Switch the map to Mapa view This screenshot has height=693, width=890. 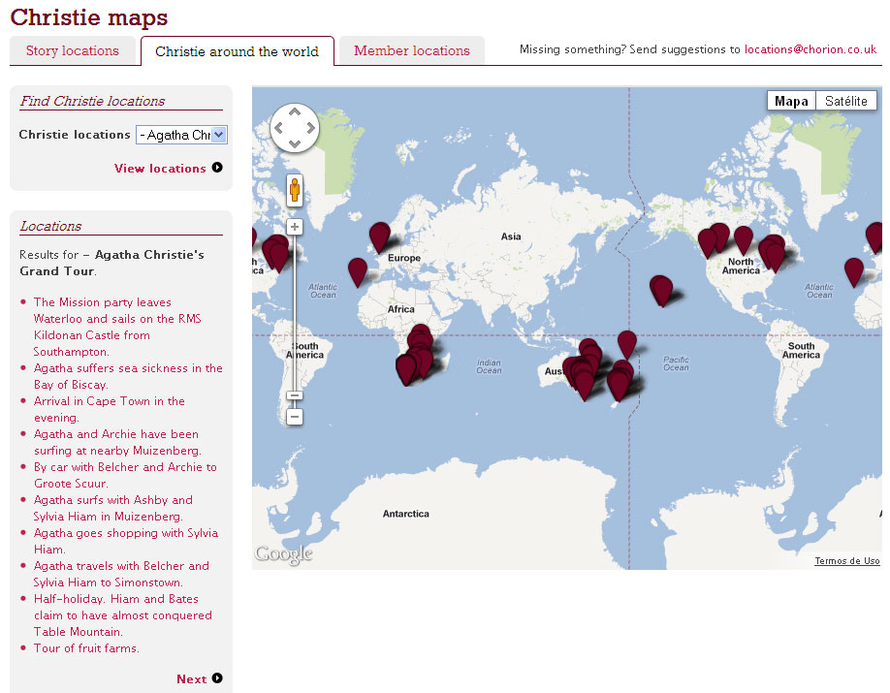[791, 101]
